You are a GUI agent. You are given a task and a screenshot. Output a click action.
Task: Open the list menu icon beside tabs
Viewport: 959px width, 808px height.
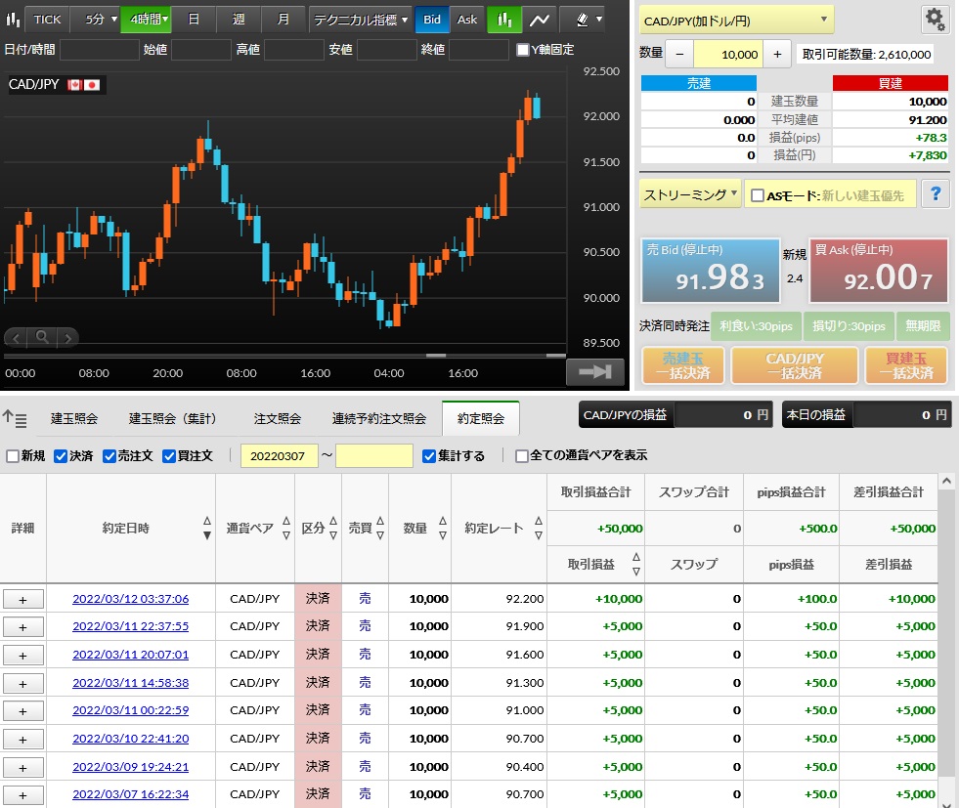click(x=15, y=419)
